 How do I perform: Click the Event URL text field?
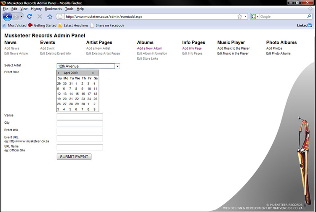point(80,138)
